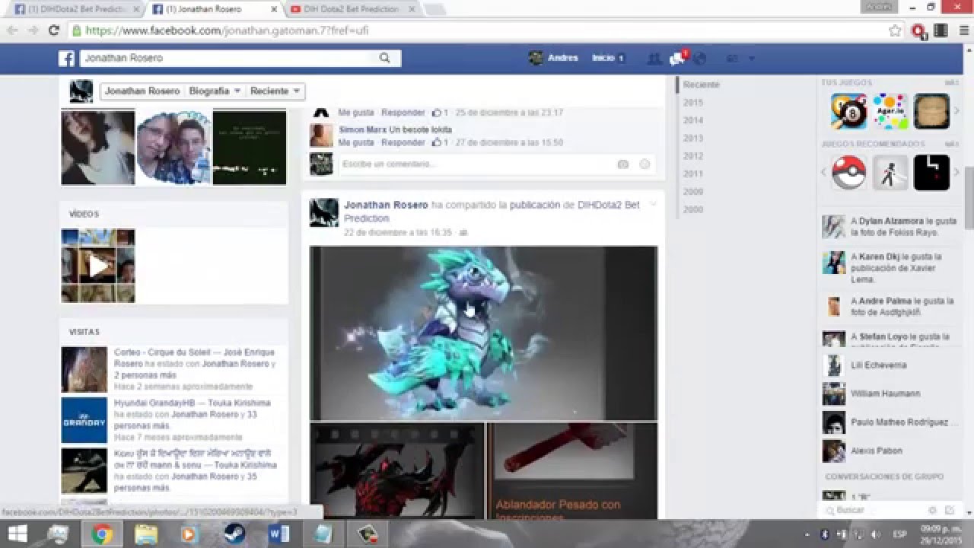Viewport: 974px width, 548px height.
Task: Open the Pokeball recommended game icon
Action: 848,173
